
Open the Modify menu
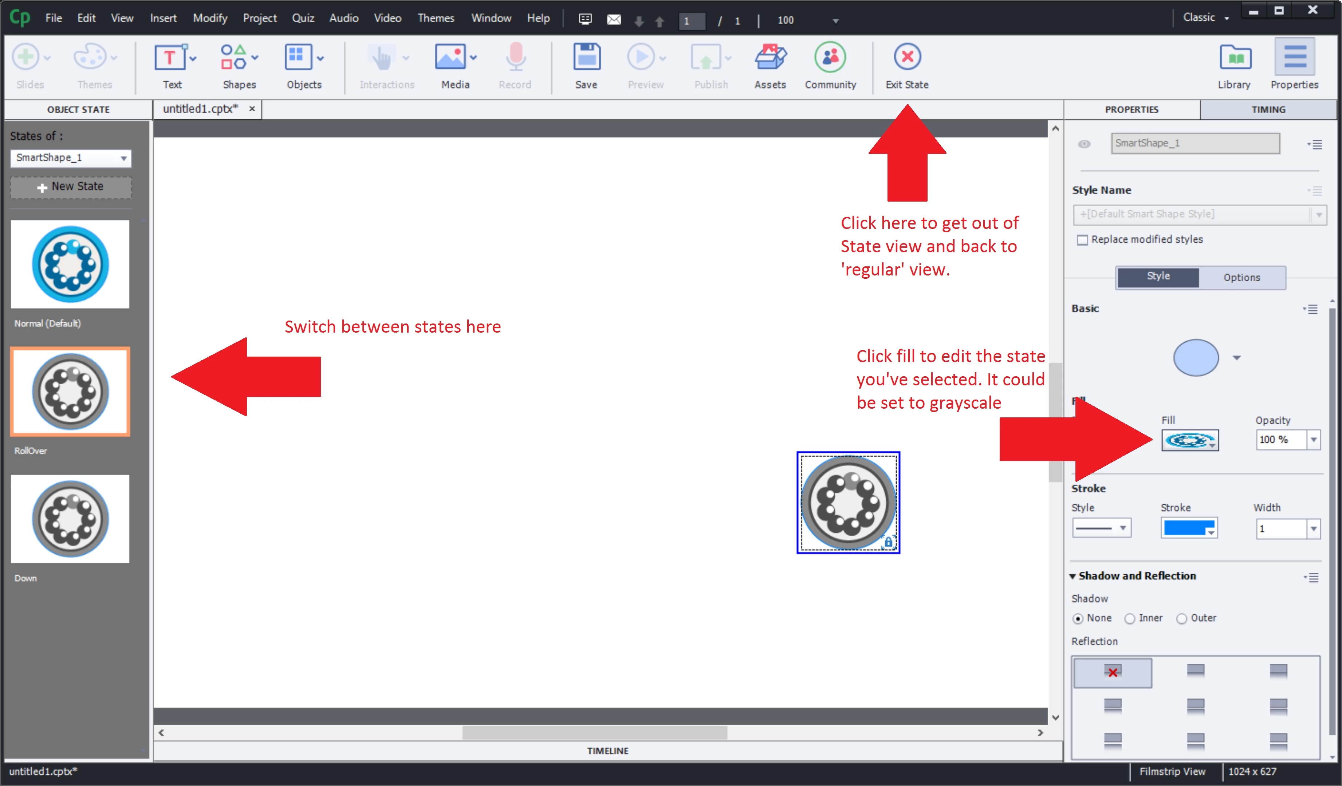click(x=210, y=18)
